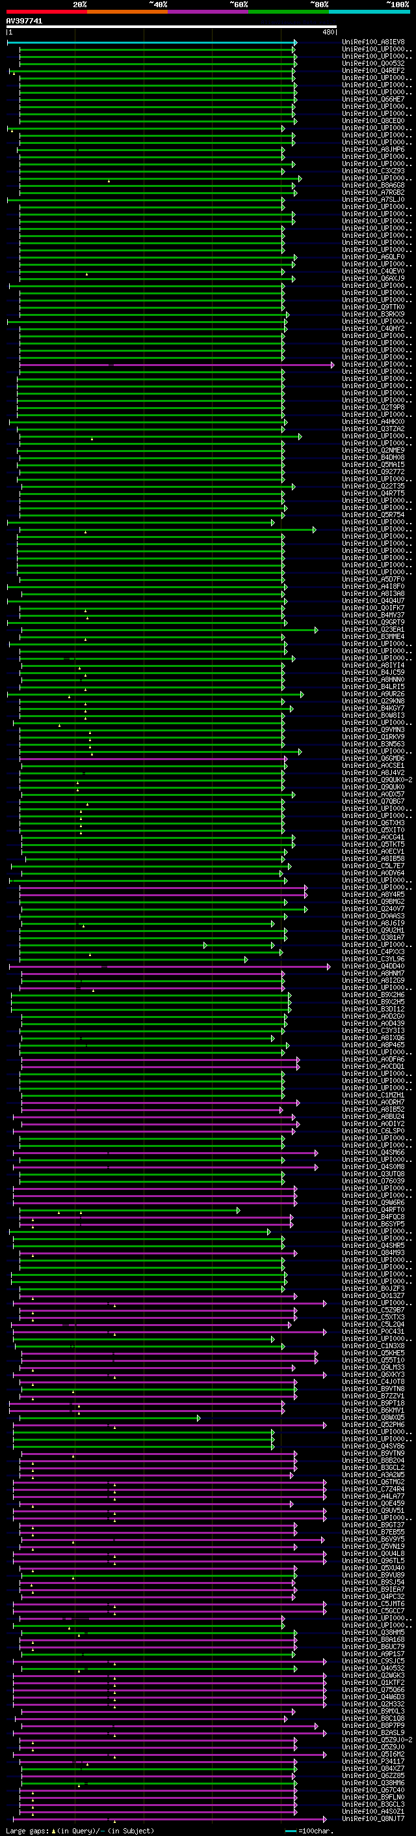Click the UniRef100_Q23EA1 label
This screenshot has height=1836, width=416.
[373, 629]
